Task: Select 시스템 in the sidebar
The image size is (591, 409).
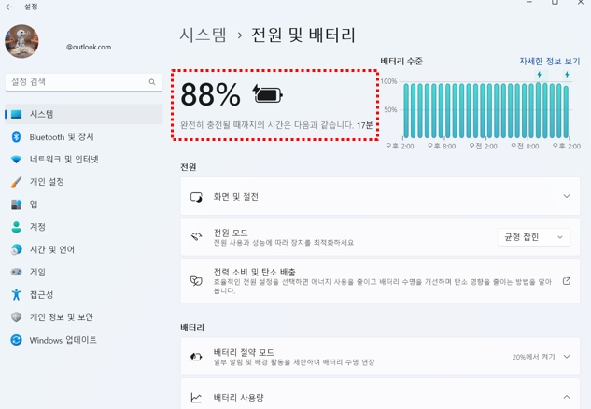Action: (42, 114)
